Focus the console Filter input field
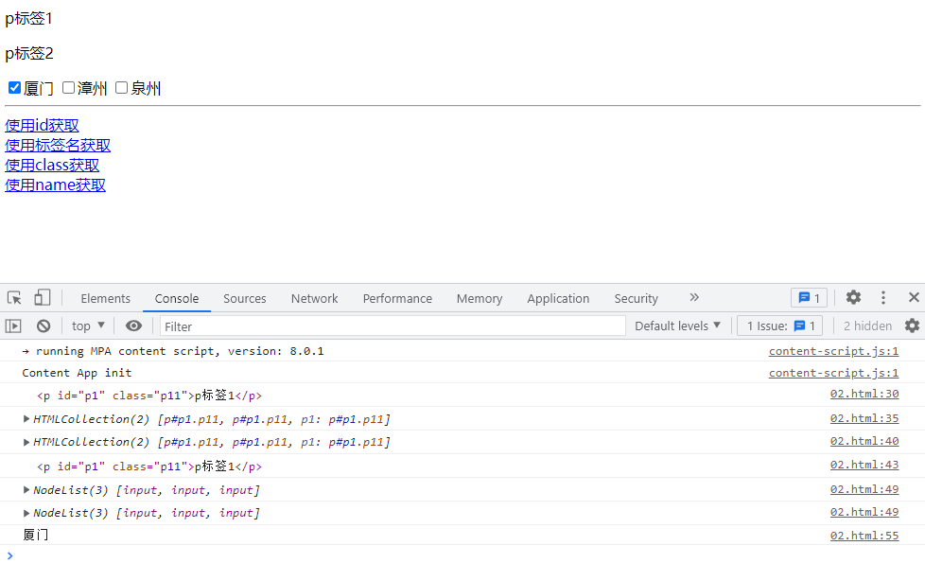Viewport: 925px width, 581px height. coord(393,326)
